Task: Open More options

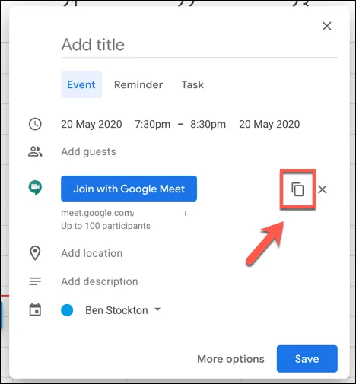Action: tap(230, 359)
